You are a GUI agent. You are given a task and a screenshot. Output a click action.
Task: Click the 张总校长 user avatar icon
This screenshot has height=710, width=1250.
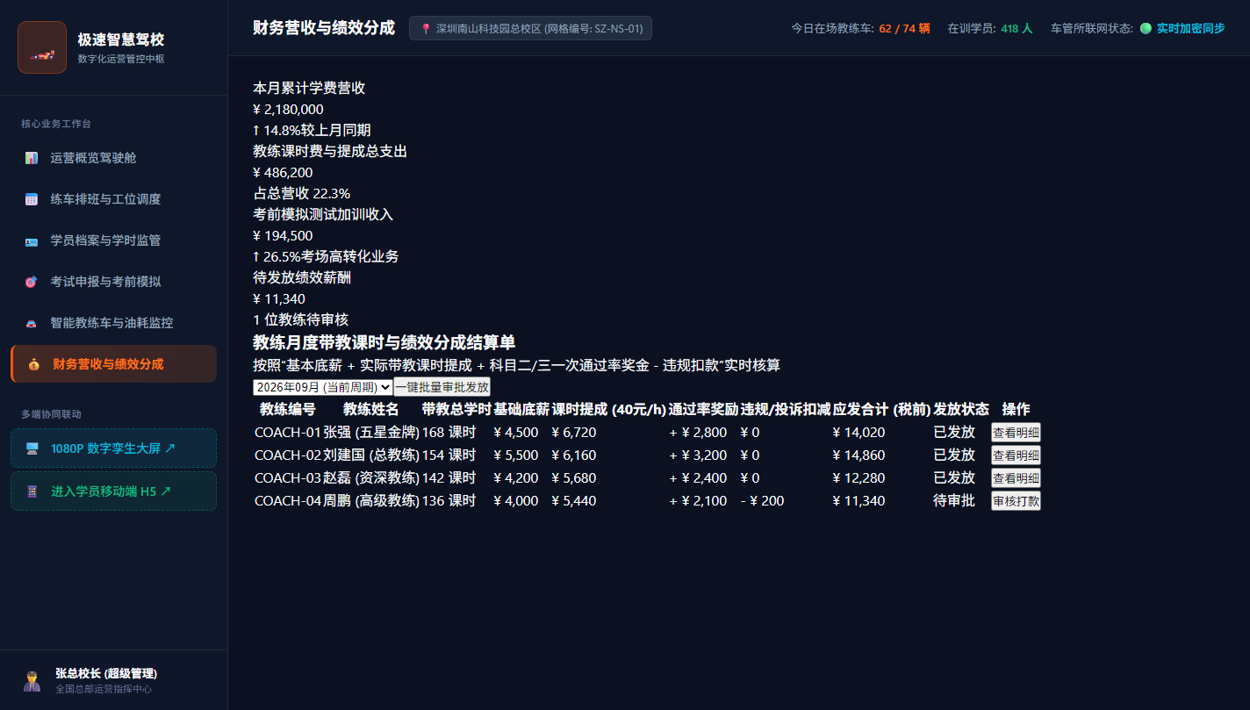[32, 681]
